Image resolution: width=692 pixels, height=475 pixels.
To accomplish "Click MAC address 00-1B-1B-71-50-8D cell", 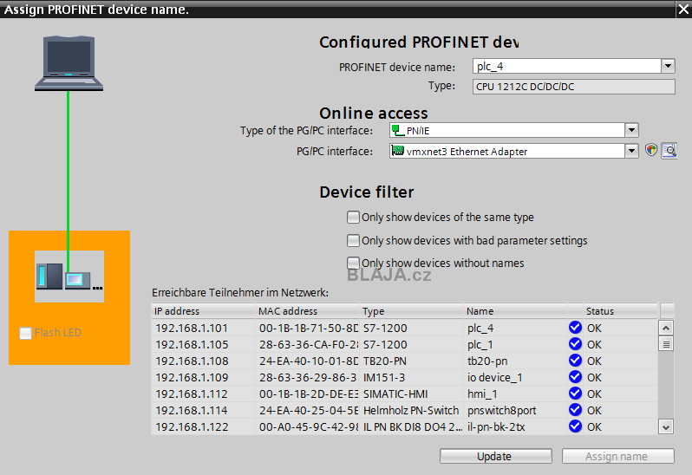I will point(309,328).
